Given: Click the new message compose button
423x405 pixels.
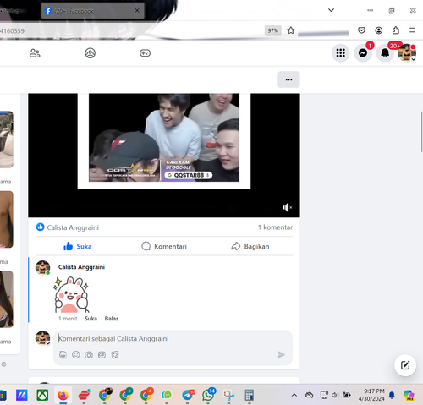Looking at the screenshot, I should point(405,365).
